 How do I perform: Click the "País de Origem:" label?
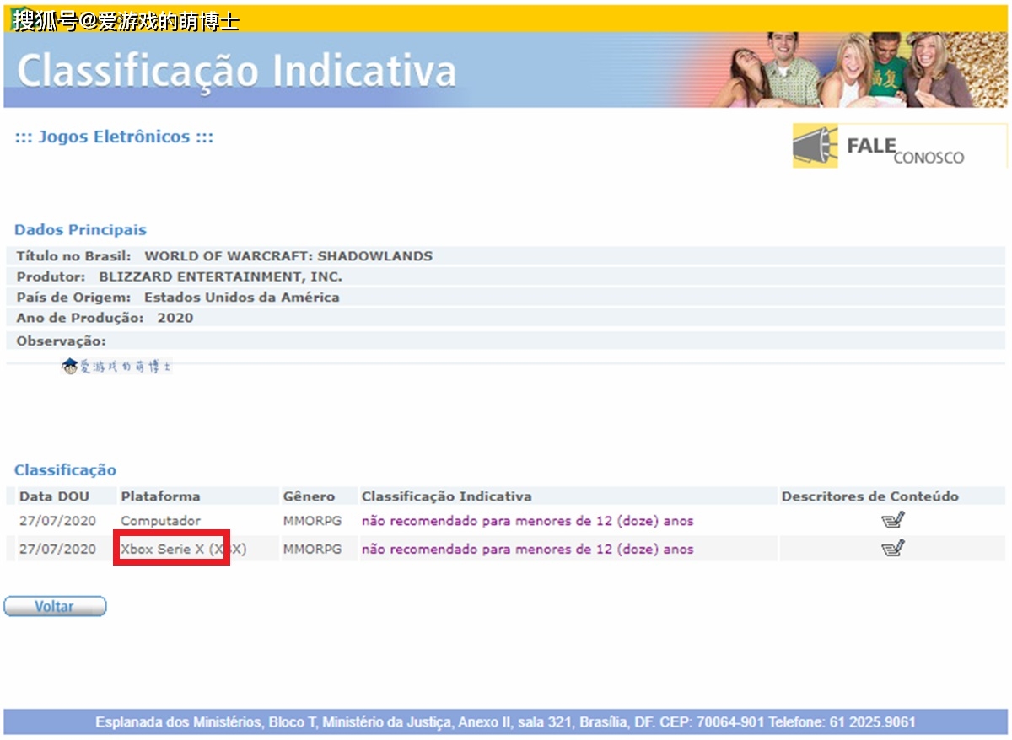[x=74, y=298]
